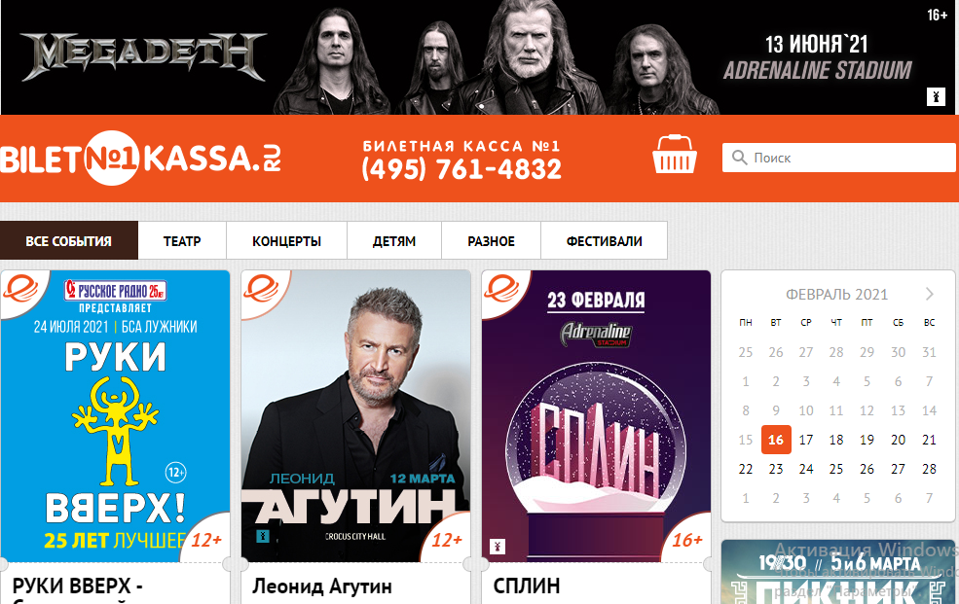Switch to the Фестивали tab
Screen dimensions: 959x604
tap(605, 240)
